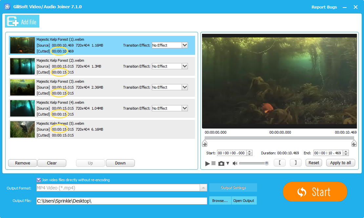364x218 pixels.
Task: Mute the preview with the speaker icon
Action: tap(235, 163)
